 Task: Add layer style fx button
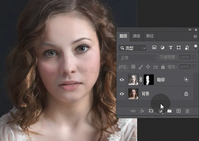(x=142, y=111)
